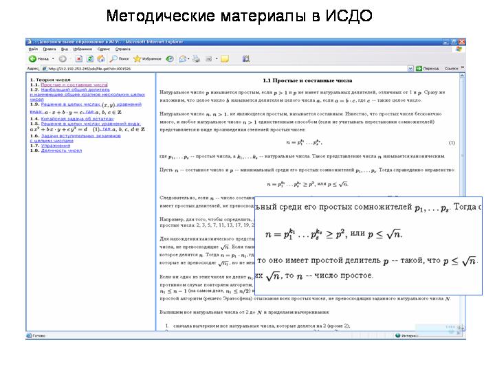Click the heading '1. Теория чисел'

[x=50, y=80]
